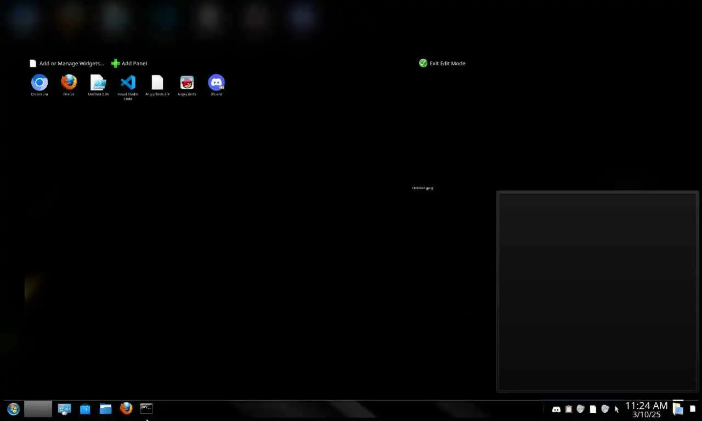
Task: Launch the Visual Studio Code desktop shortcut
Action: click(128, 87)
